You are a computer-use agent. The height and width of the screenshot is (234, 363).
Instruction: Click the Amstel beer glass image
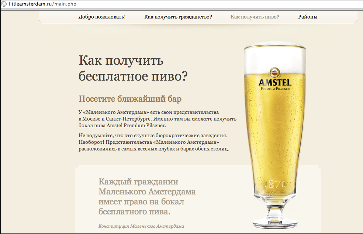pos(275,136)
